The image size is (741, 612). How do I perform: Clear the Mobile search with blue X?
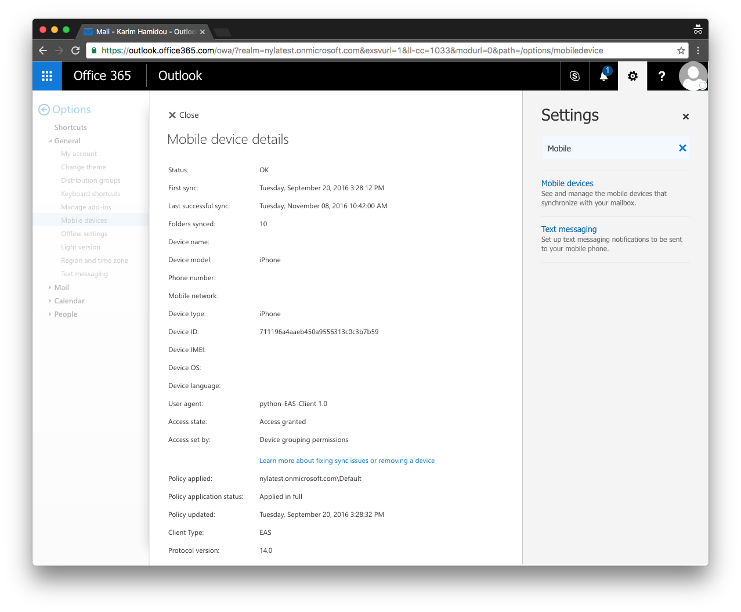click(x=682, y=148)
